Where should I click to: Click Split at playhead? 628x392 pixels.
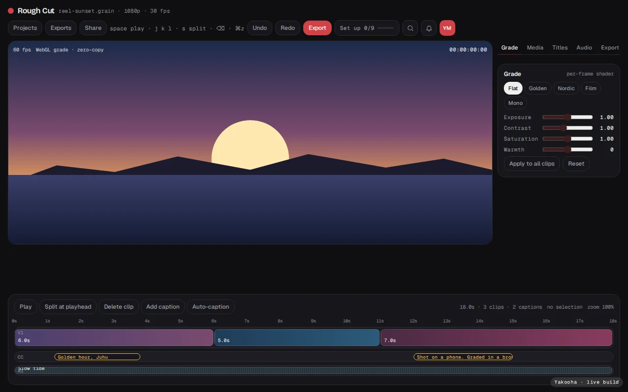(68, 307)
